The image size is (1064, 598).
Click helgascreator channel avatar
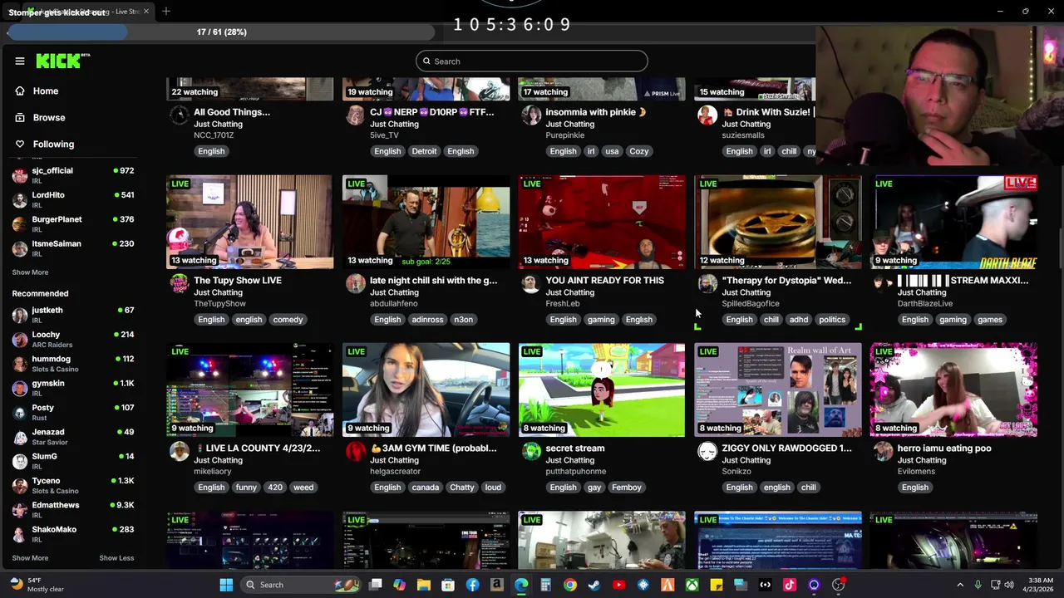356,451
